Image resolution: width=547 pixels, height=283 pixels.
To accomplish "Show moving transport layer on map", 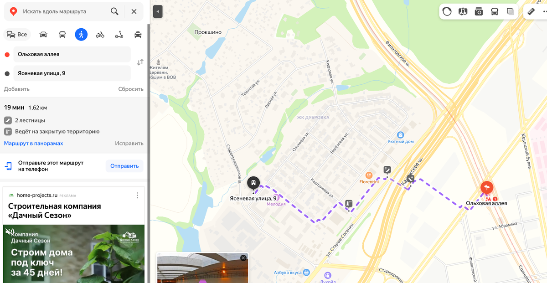I will pyautogui.click(x=495, y=12).
